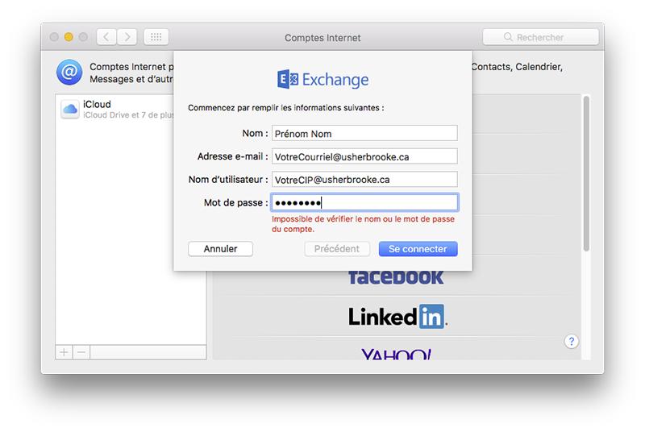Open the show-all preferences grid icon

156,37
